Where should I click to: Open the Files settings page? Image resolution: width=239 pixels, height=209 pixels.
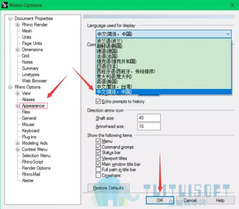(x=26, y=112)
